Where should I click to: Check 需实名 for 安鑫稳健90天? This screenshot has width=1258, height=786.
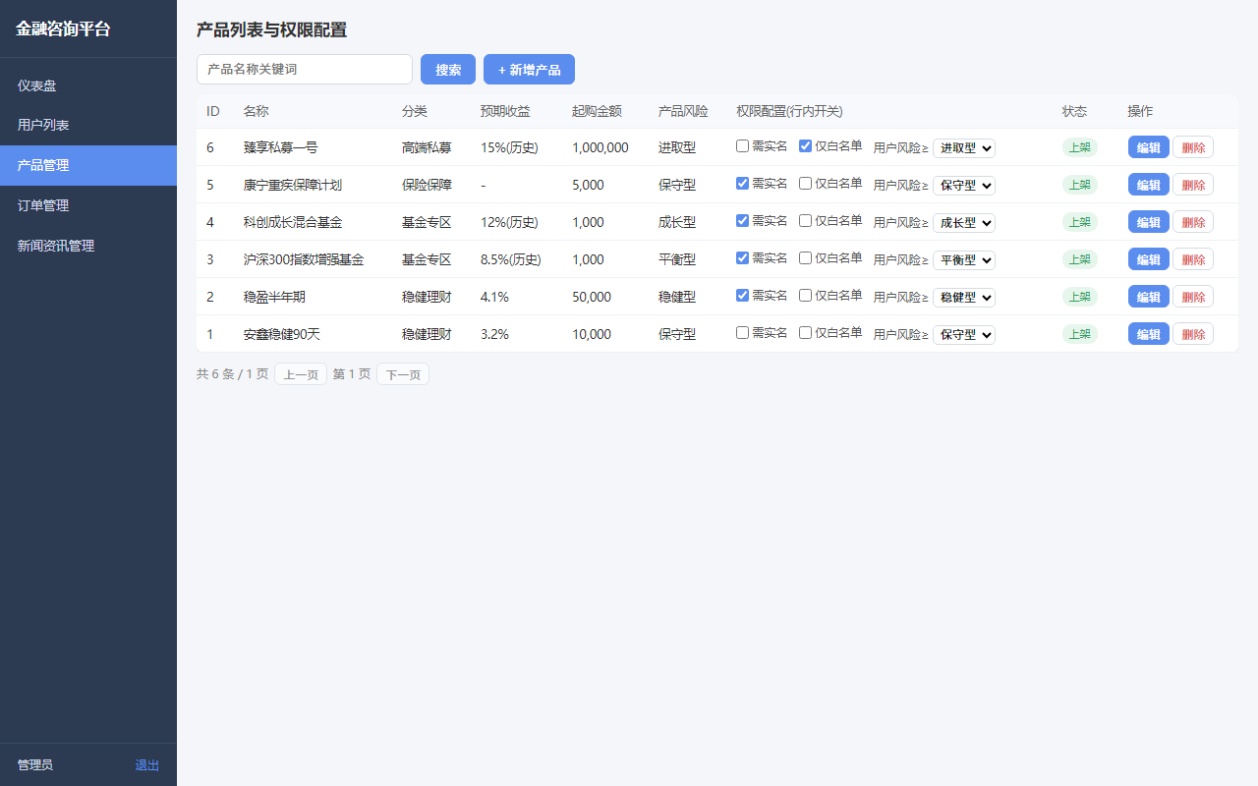(x=743, y=333)
